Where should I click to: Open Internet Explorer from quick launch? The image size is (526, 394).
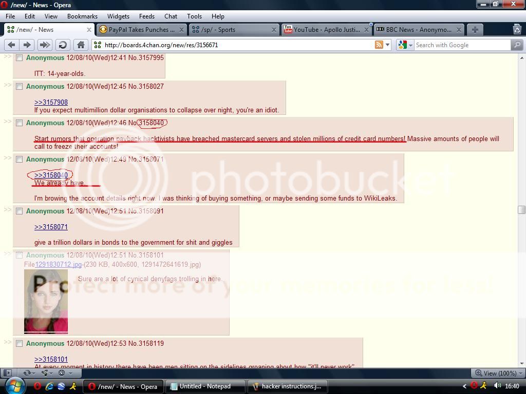[50, 386]
